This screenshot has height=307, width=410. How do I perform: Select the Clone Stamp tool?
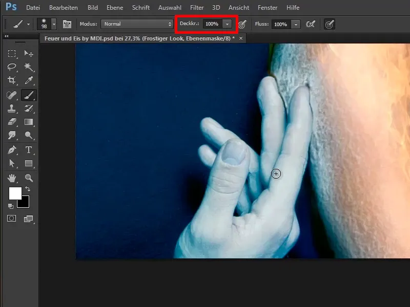click(x=11, y=108)
